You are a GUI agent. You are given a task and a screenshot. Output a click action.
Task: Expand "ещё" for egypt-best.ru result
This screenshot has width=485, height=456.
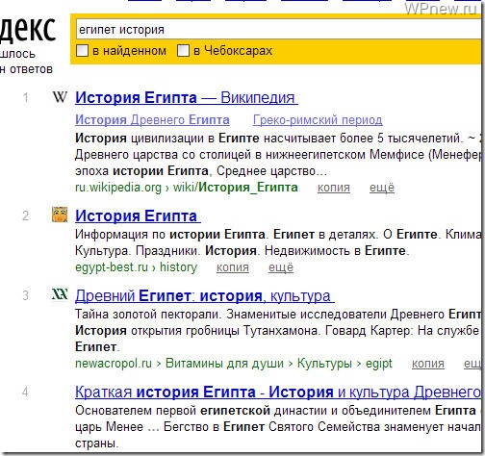pos(281,267)
